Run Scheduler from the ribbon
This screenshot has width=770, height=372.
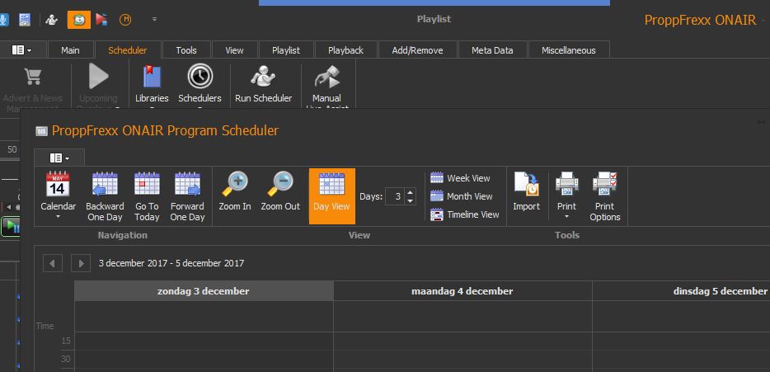pyautogui.click(x=263, y=84)
